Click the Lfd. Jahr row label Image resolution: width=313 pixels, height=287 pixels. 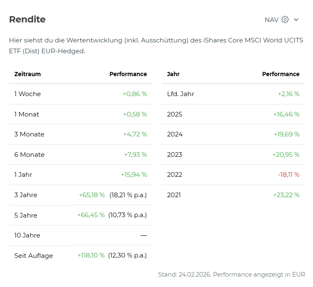coord(180,94)
